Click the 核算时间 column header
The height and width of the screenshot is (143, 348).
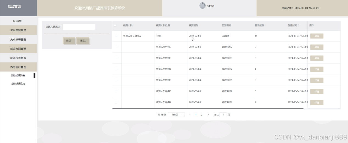click(194, 26)
